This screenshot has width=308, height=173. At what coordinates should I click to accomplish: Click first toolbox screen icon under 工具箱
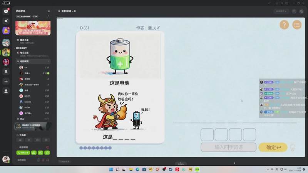20,140
